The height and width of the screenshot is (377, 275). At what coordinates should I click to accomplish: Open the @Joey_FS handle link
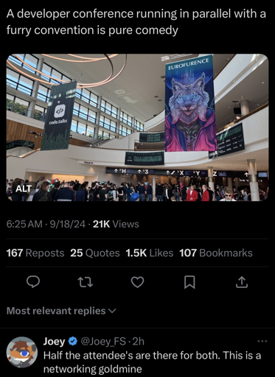pos(103,342)
